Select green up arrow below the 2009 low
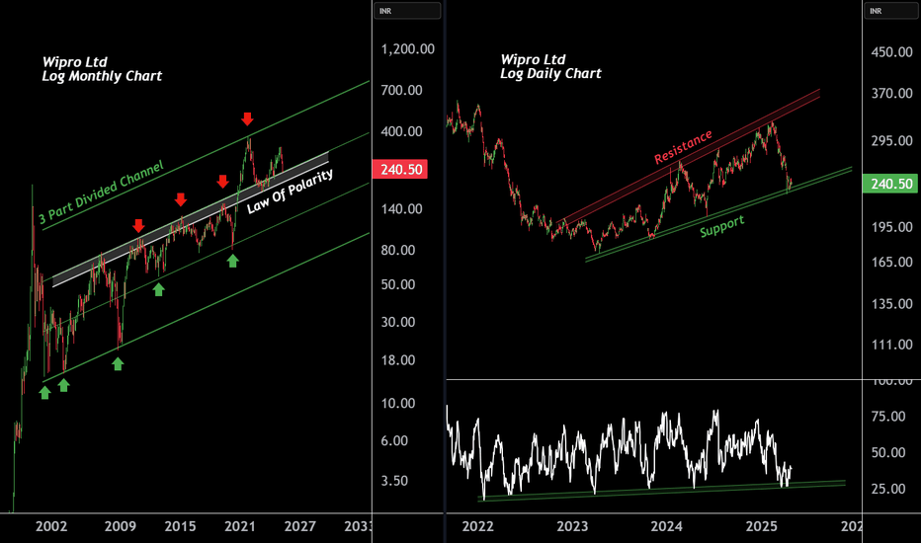The width and height of the screenshot is (921, 543). [118, 364]
